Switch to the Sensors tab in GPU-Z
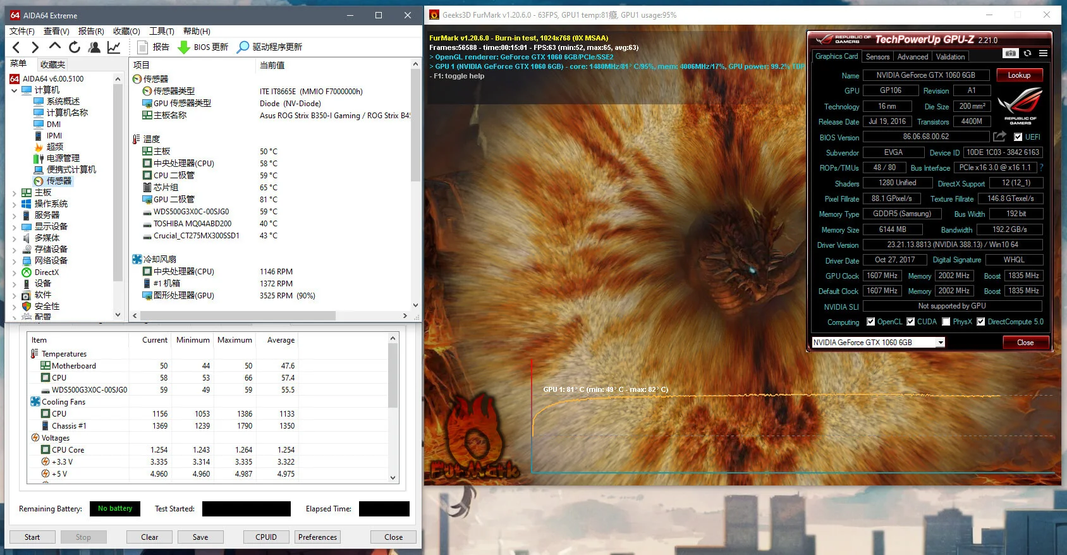Viewport: 1067px width, 555px height. click(x=877, y=57)
